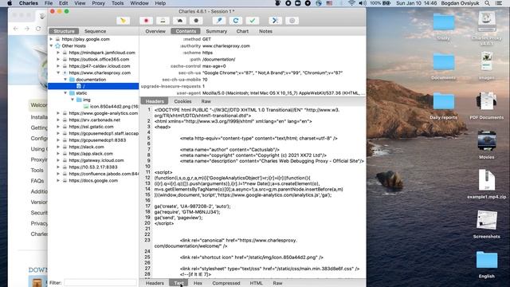Toggle SSL proxying toolbar icon
510x287 pixels.
[x=163, y=21]
